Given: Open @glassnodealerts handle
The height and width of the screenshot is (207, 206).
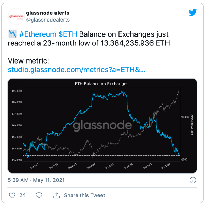Looking at the screenshot, I should pos(48,20).
